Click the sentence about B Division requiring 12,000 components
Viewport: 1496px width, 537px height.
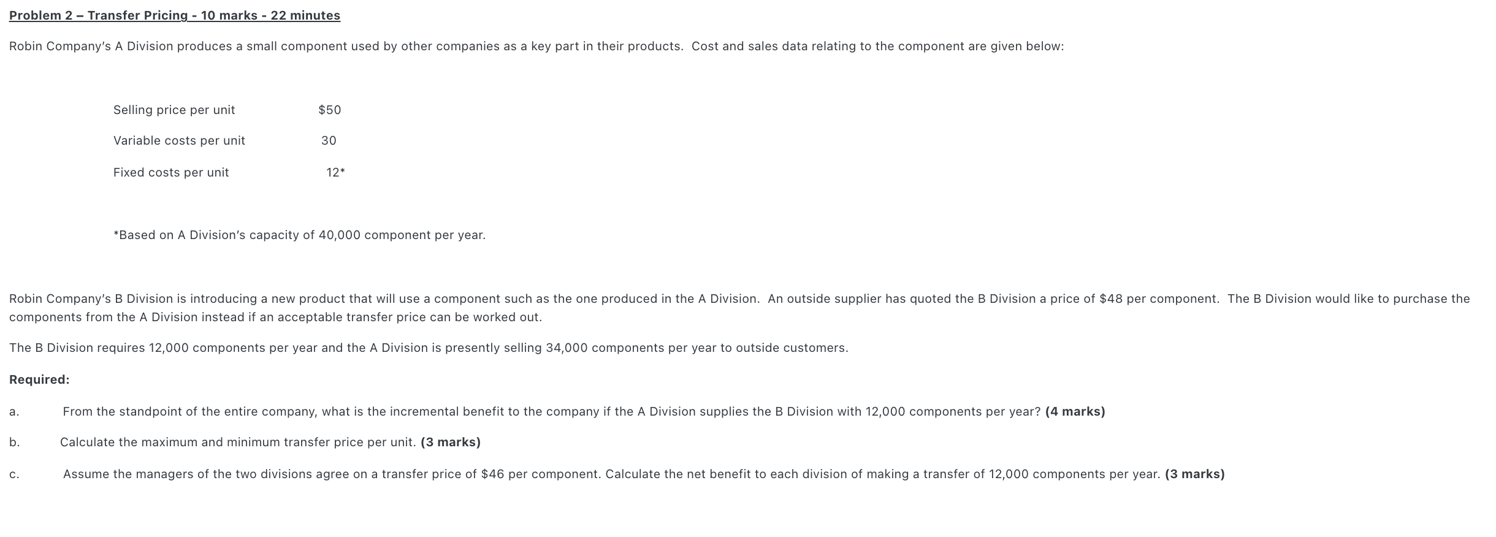click(428, 348)
